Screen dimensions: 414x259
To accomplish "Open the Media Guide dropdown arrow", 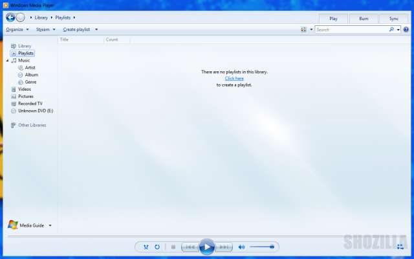I will click(50, 225).
